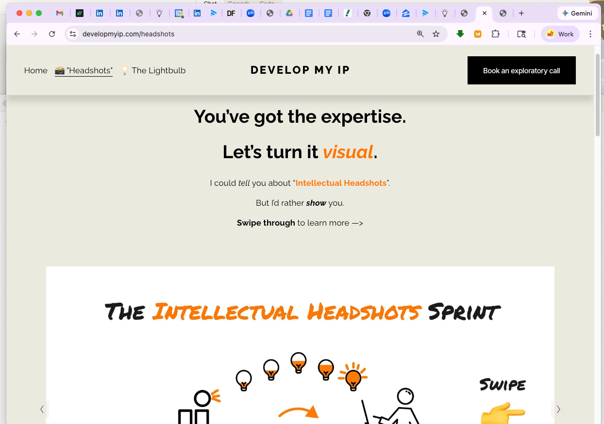Open the Extensions puzzle piece menu
This screenshot has width=604, height=424.
point(495,34)
